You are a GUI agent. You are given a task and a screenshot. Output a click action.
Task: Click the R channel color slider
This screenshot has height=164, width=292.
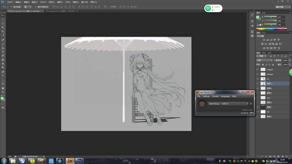pyautogui.click(x=270, y=17)
